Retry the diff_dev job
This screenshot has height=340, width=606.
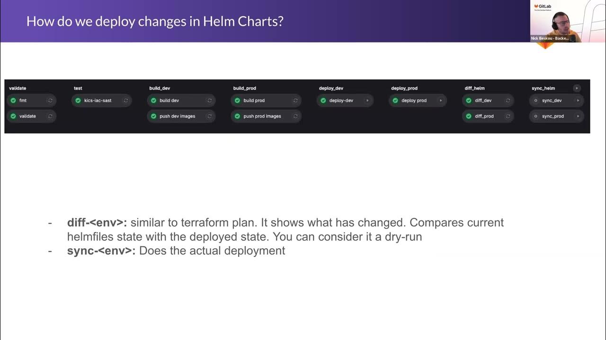(x=508, y=101)
